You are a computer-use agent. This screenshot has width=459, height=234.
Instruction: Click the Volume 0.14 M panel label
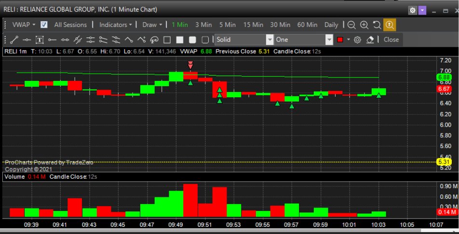point(25,177)
